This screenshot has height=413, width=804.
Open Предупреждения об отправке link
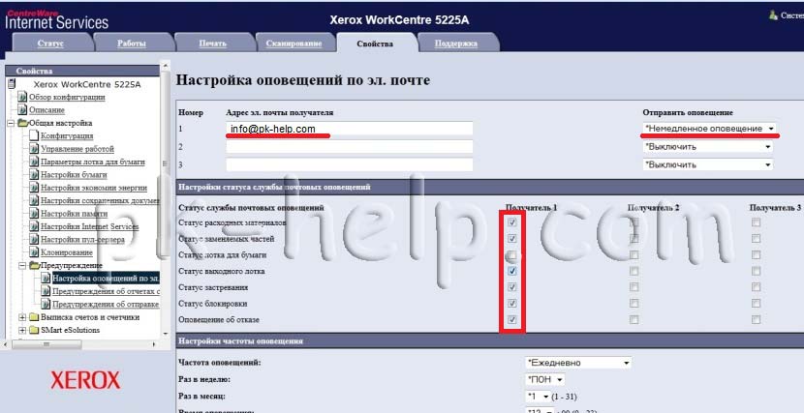pos(106,304)
